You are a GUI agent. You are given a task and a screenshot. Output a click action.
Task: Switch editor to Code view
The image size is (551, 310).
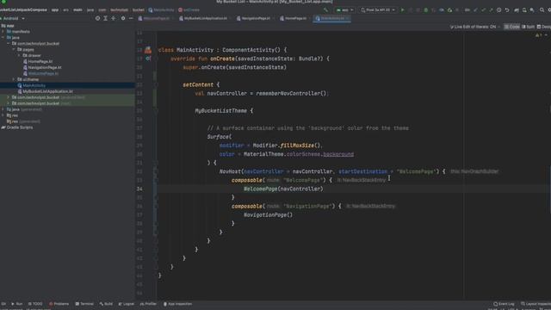coord(512,27)
